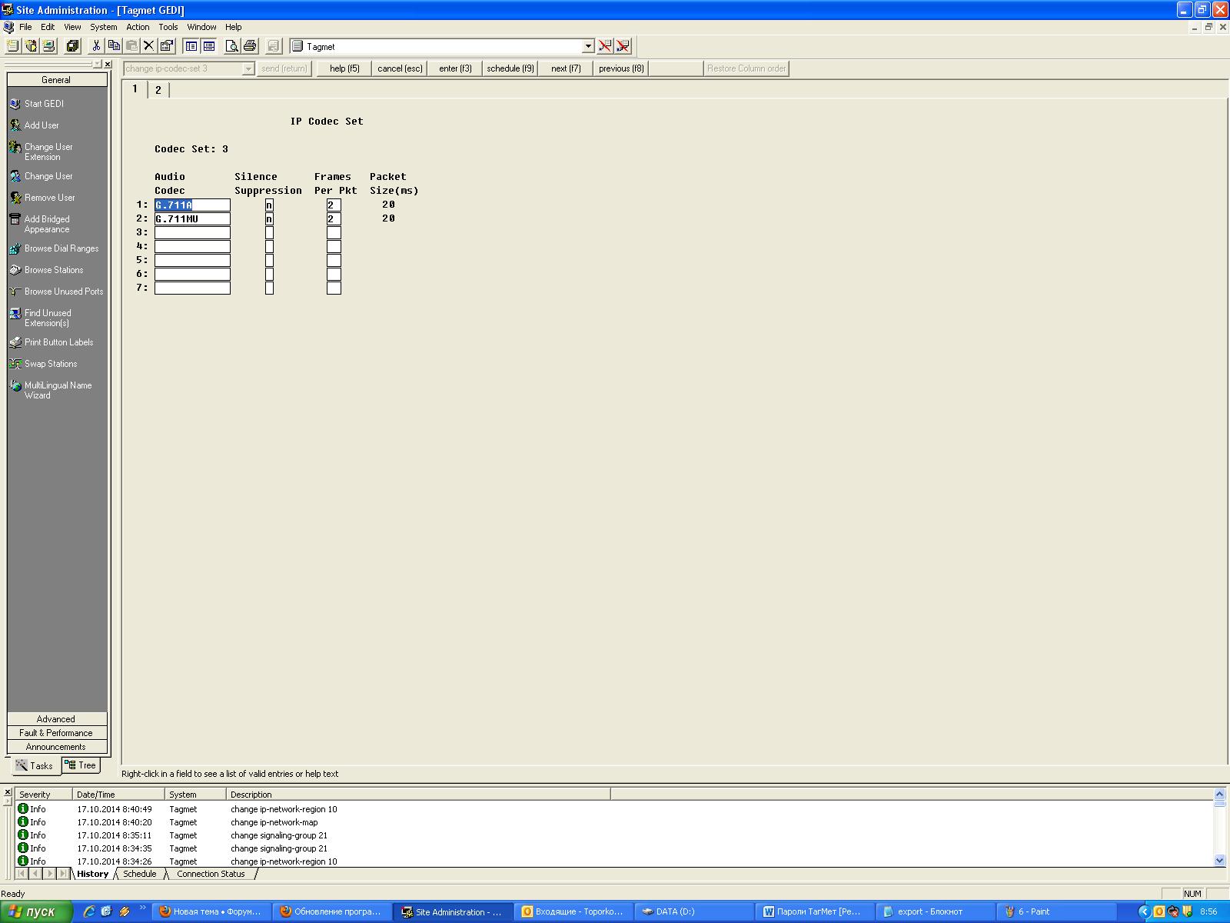Close the task pane with X
1230x923 pixels.
[108, 65]
